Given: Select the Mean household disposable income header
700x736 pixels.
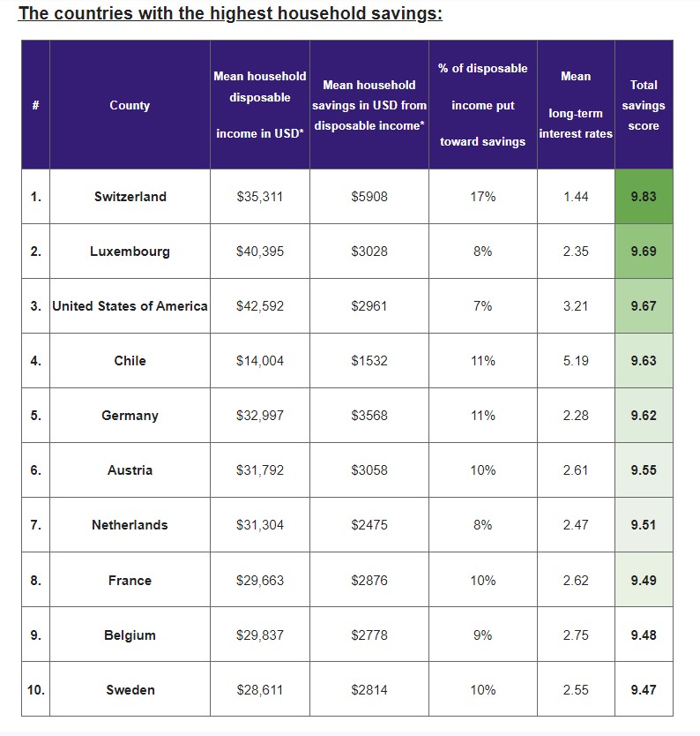Looking at the screenshot, I should (x=260, y=105).
